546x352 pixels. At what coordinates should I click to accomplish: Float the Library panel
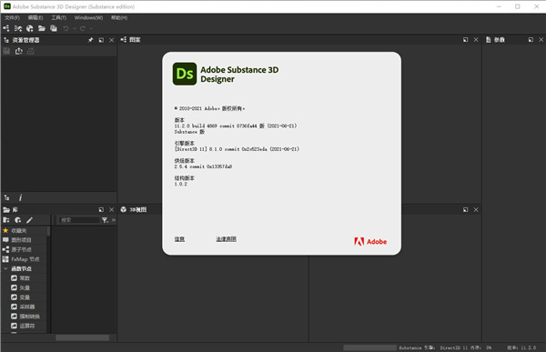[x=101, y=209]
